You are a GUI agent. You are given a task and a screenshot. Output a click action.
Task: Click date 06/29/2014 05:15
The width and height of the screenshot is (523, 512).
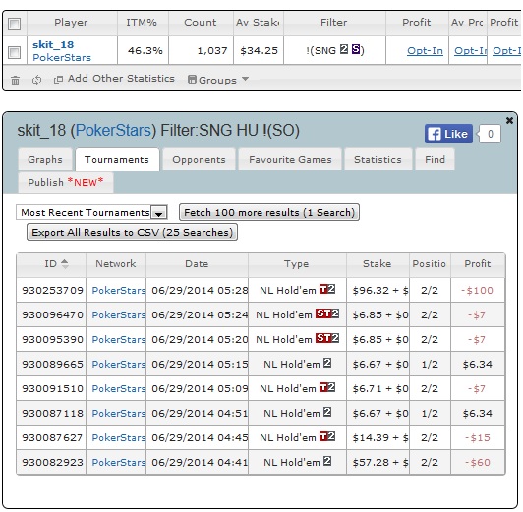pyautogui.click(x=200, y=364)
